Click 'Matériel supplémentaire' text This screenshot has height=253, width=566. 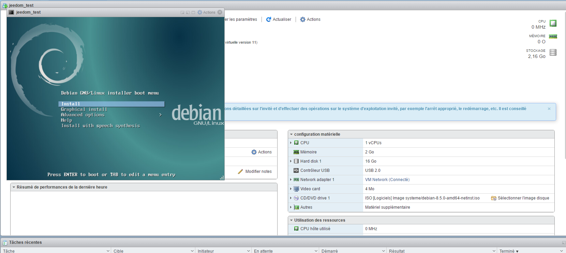388,207
